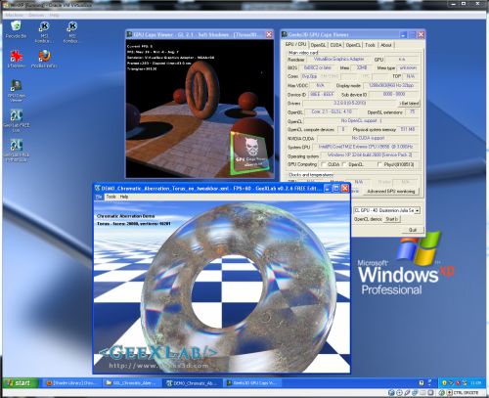This screenshot has height=398, width=489.
Task: Click the Renderer field showing VirtualBox Graphics Adapter
Action: [339, 60]
